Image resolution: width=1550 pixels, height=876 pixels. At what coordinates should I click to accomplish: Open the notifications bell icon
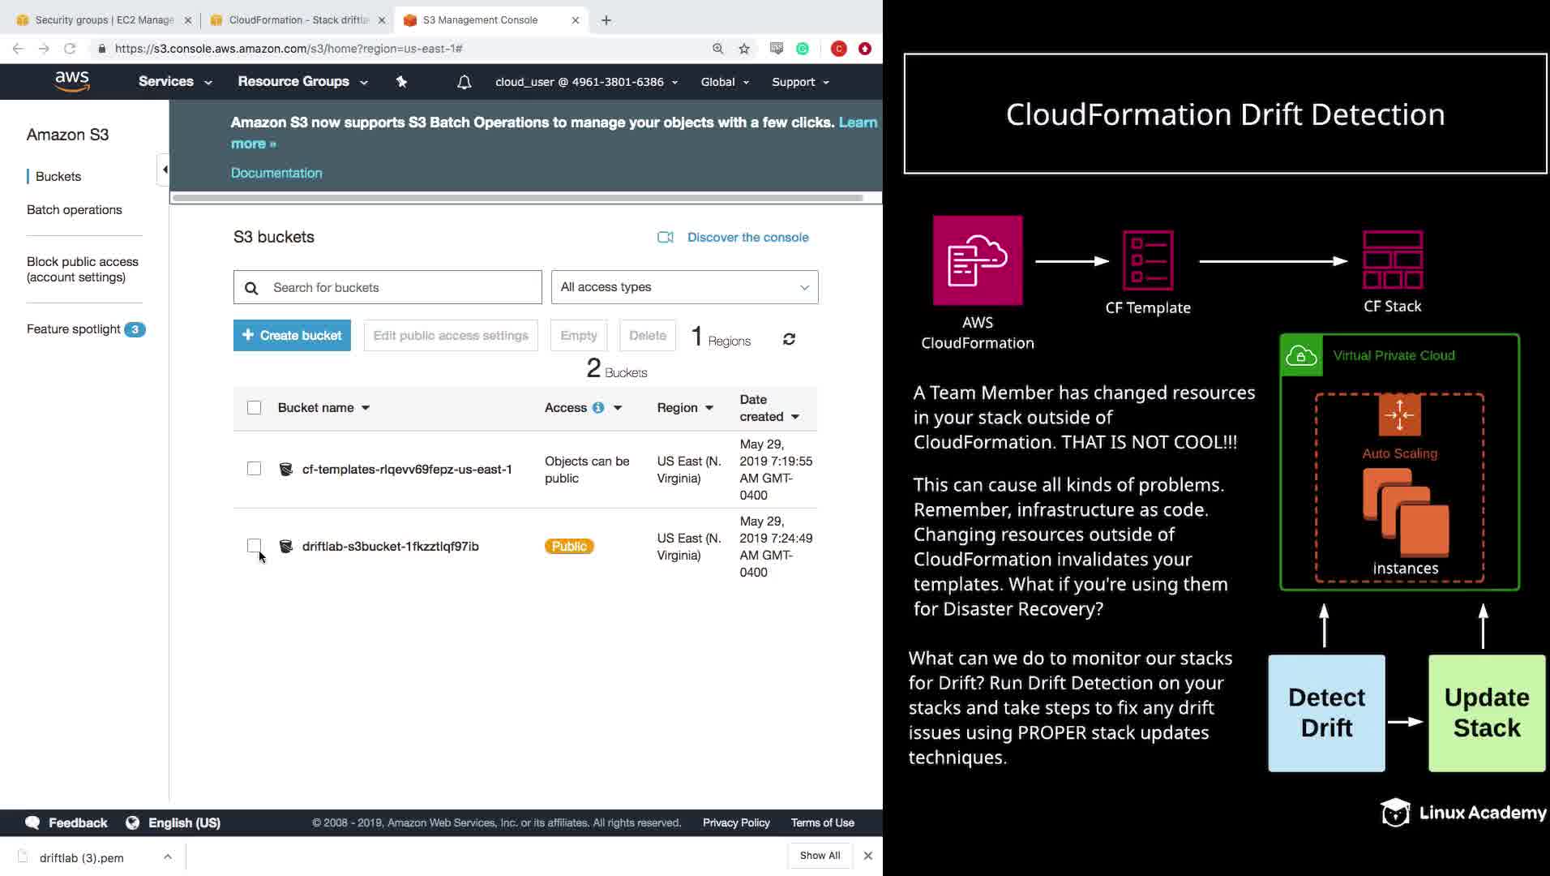point(464,82)
